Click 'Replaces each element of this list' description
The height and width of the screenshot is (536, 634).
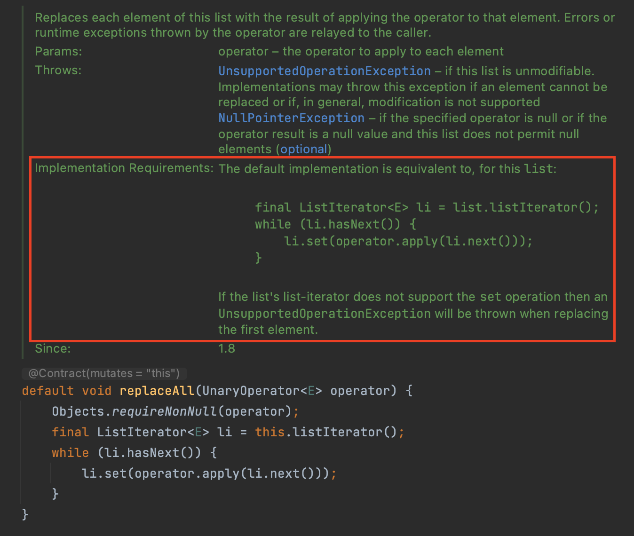325,25
